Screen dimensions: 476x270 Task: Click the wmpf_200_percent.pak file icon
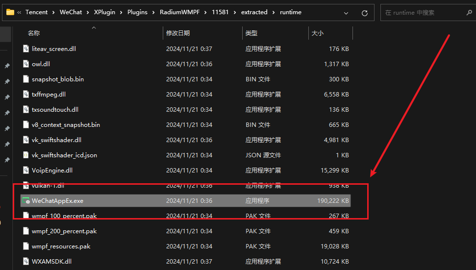26,231
